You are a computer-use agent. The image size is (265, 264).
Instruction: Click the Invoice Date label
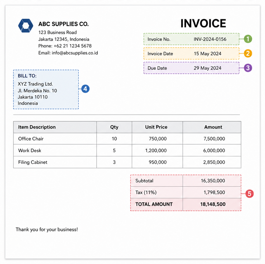coord(160,54)
